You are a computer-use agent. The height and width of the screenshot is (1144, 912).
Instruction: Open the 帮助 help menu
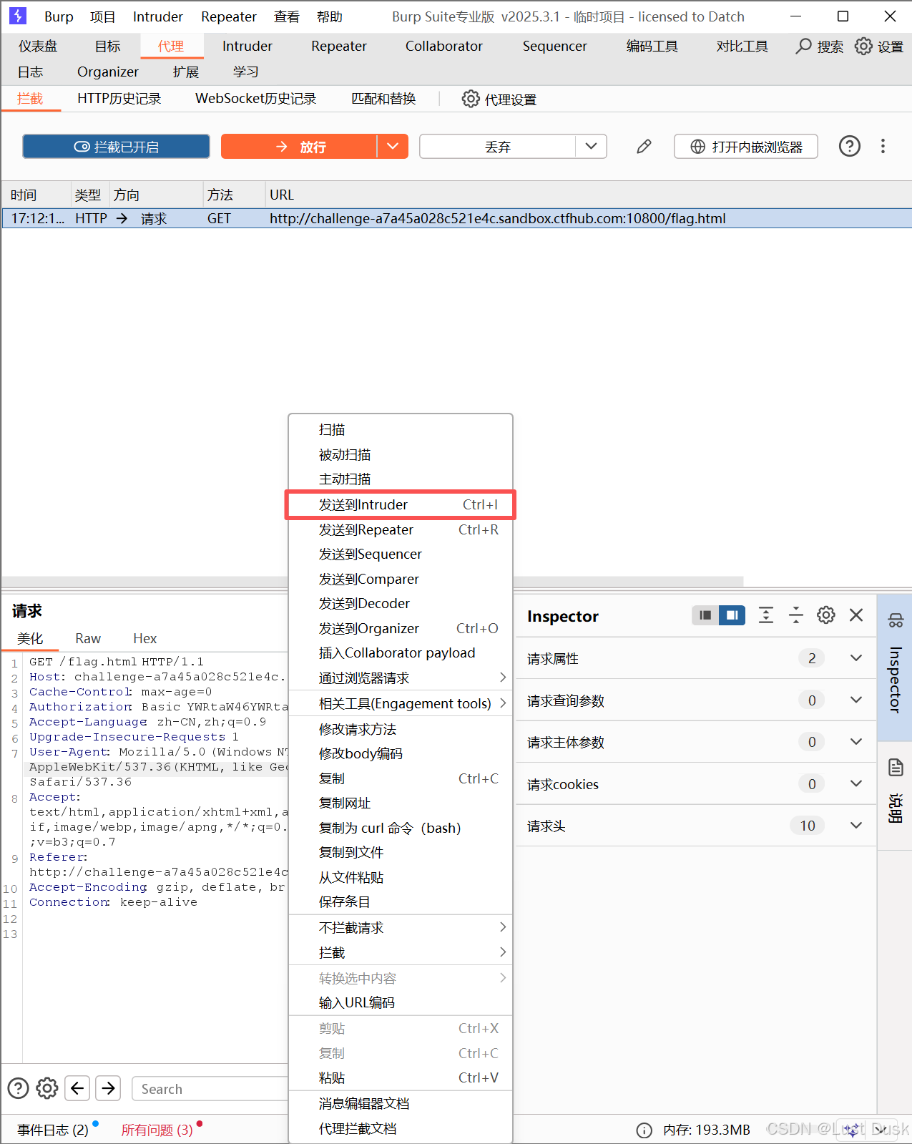click(330, 16)
